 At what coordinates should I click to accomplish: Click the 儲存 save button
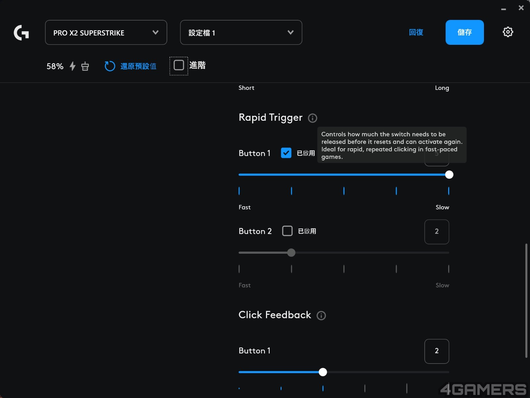click(x=464, y=33)
